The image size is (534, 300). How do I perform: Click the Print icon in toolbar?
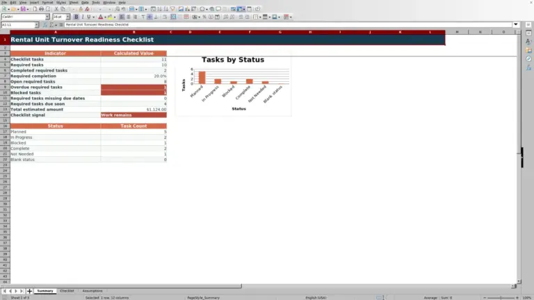pyautogui.click(x=41, y=9)
